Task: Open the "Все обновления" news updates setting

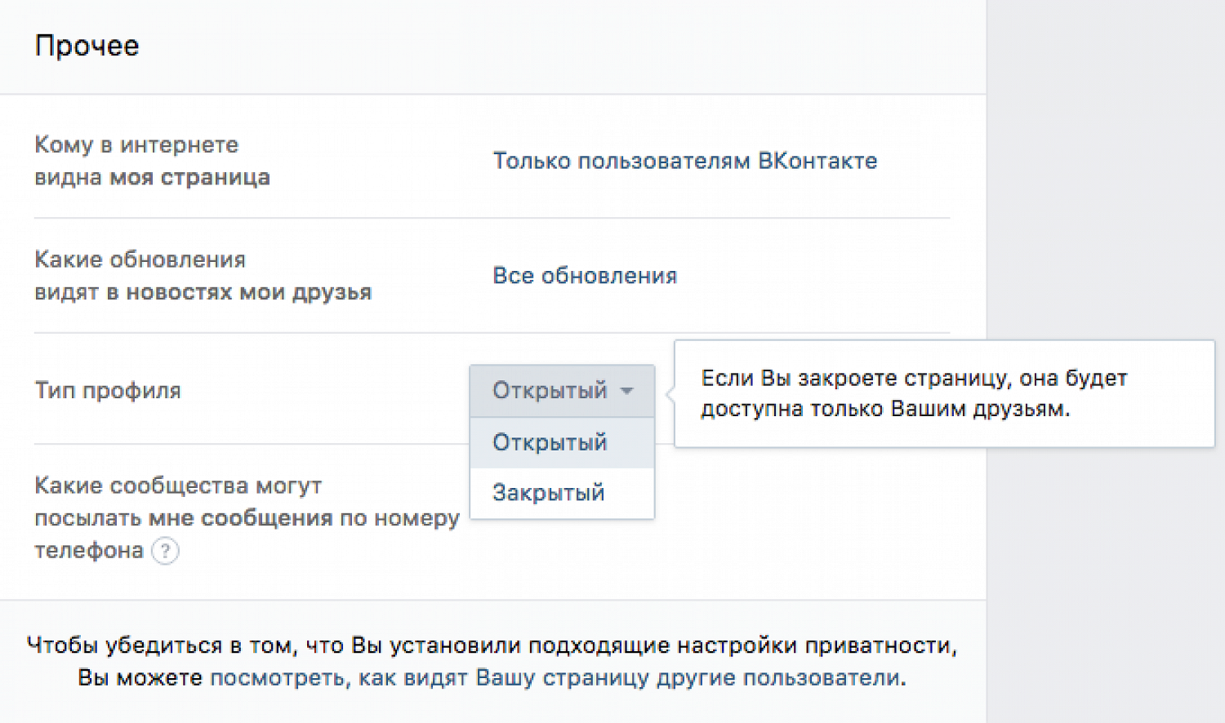Action: point(585,276)
